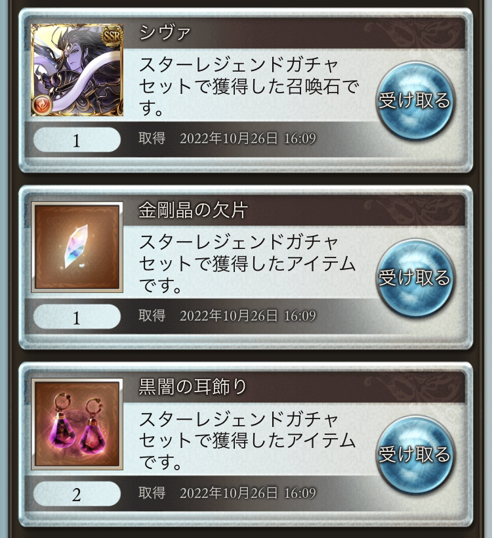The image size is (492, 538).
Task: Select the 黒闇の耳飾り title header
Action: [193, 387]
